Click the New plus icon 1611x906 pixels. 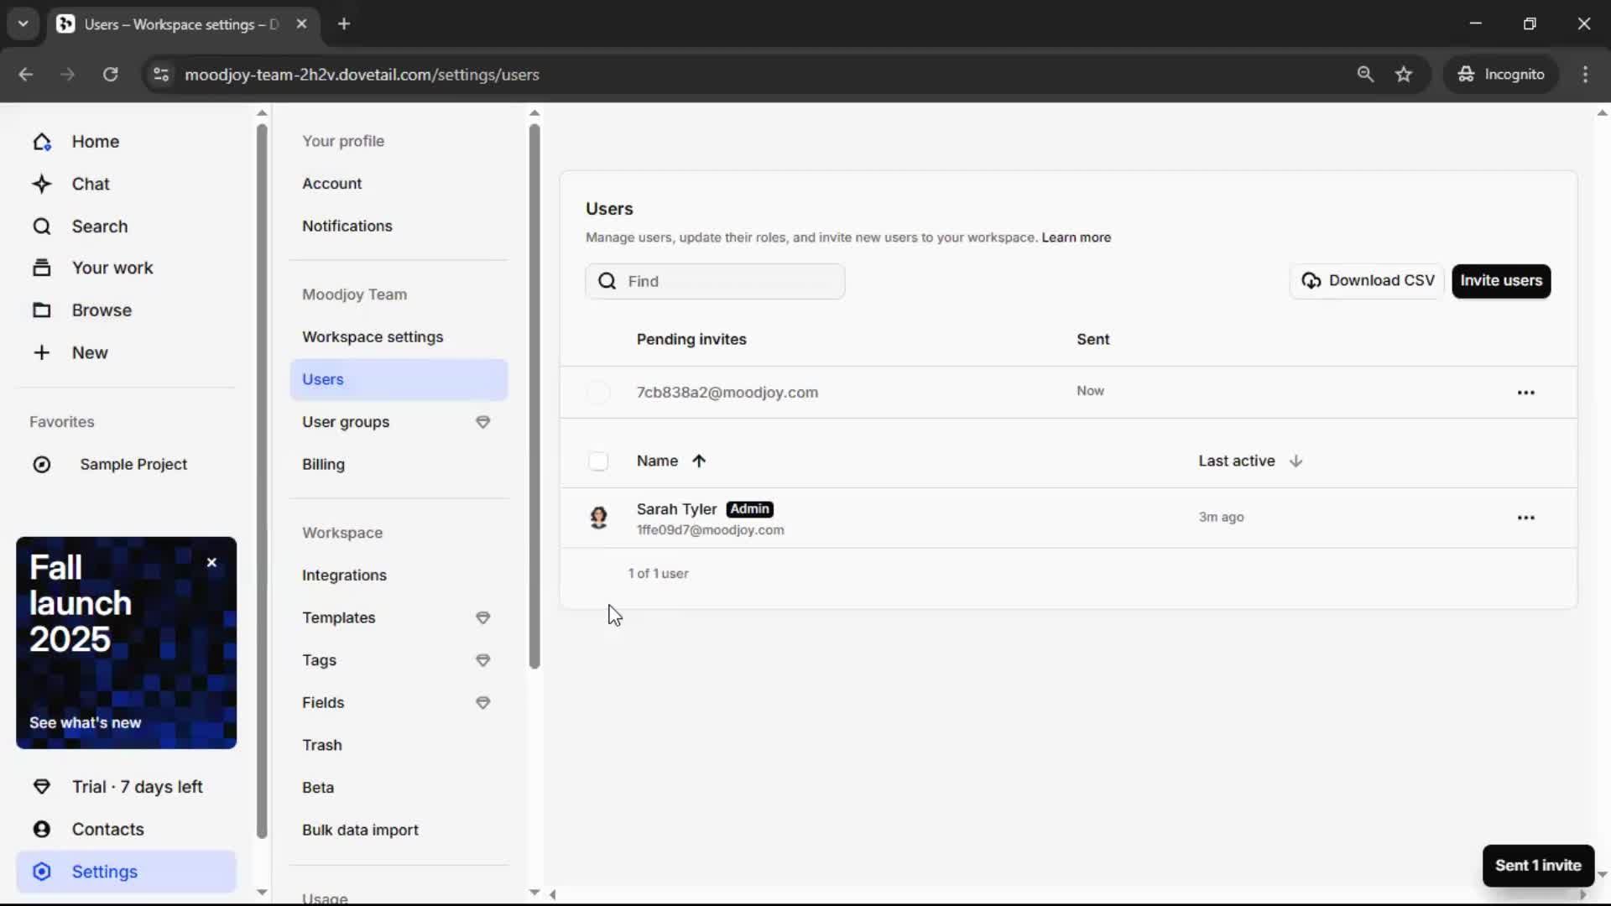42,352
